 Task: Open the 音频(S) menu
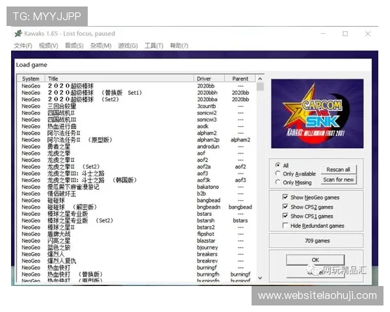tap(74, 45)
